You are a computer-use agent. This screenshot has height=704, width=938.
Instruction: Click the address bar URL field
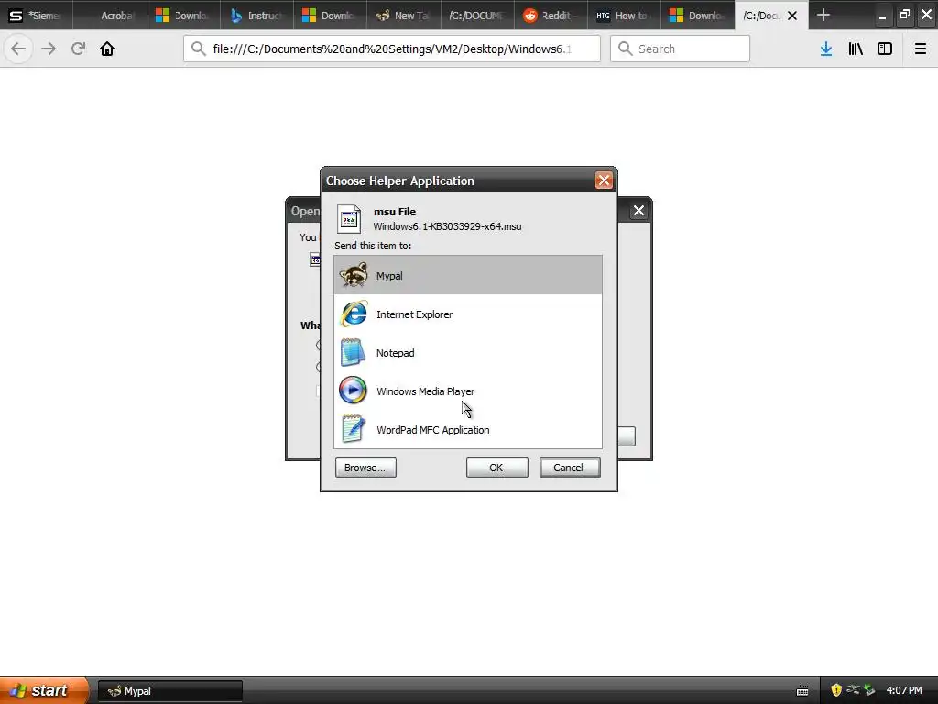point(392,49)
